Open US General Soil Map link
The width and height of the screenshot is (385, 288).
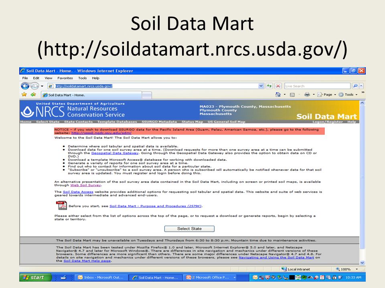point(226,122)
